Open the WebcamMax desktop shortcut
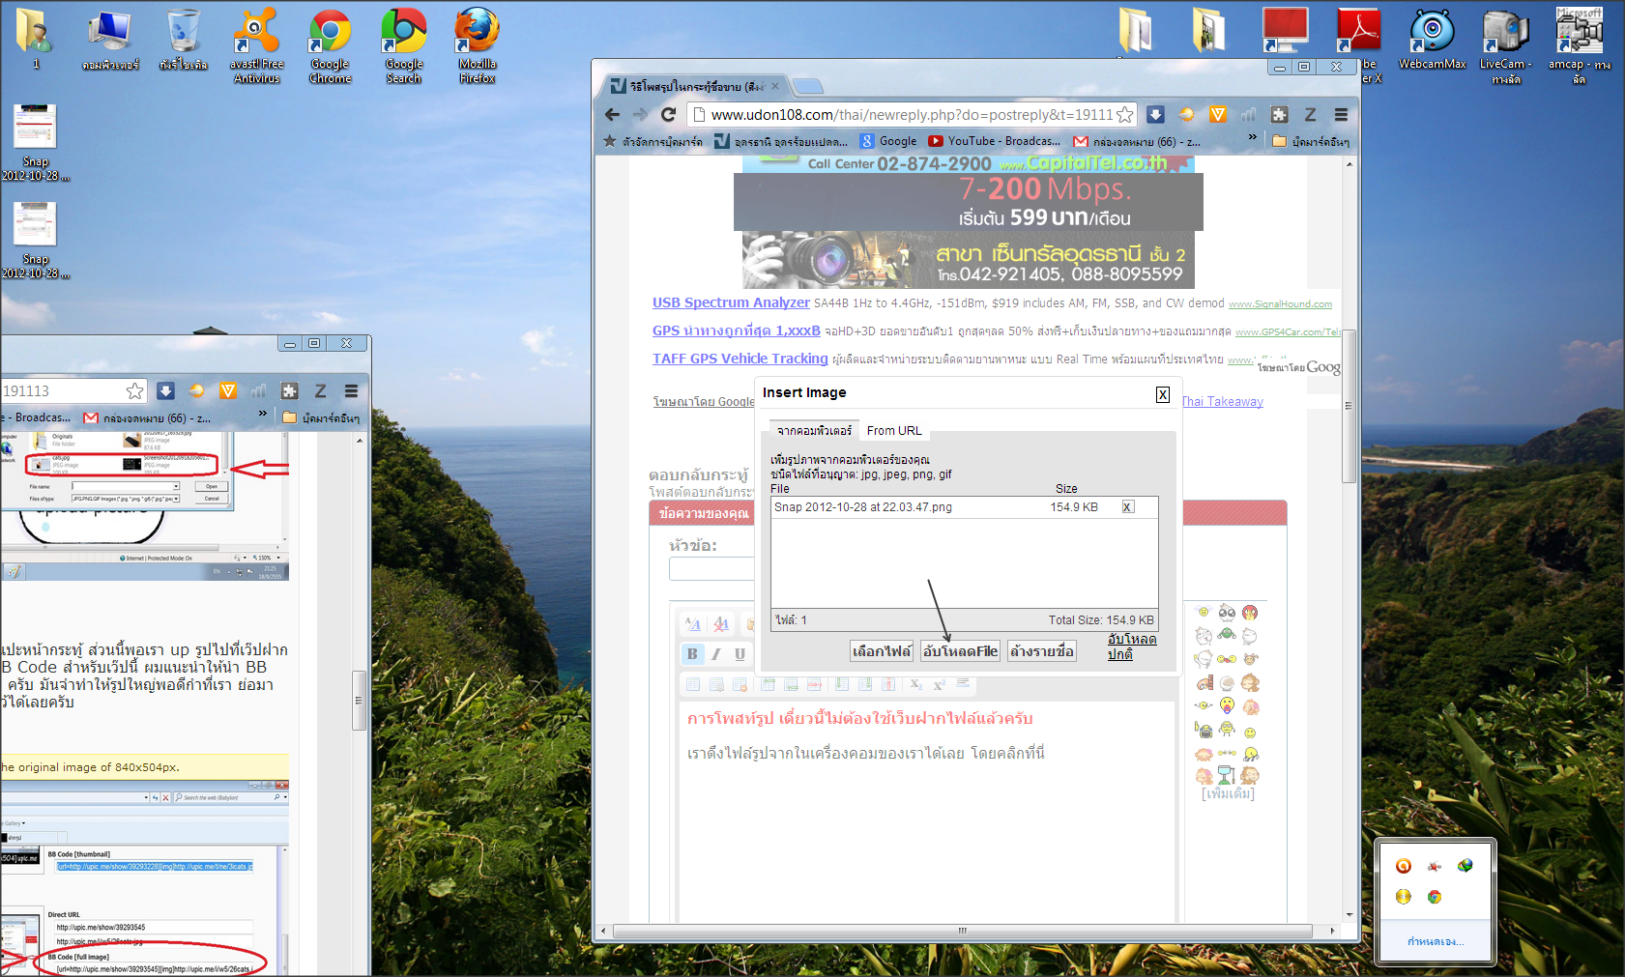 pyautogui.click(x=1432, y=39)
